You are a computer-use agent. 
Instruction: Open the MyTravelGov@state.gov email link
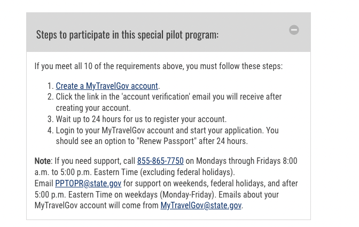pos(201,206)
